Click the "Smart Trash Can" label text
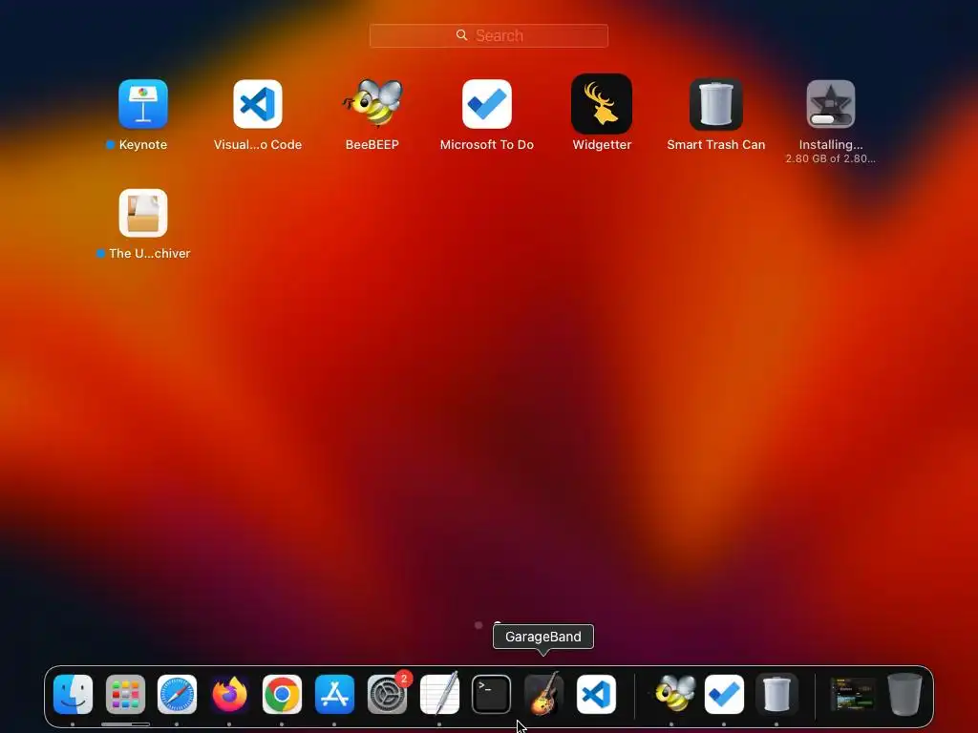The image size is (978, 733). (716, 145)
